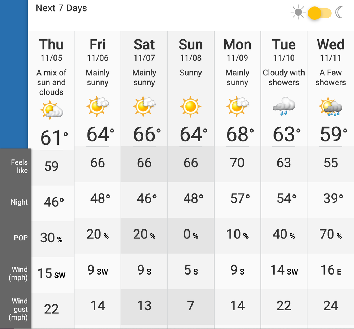Select the Wed 11/11 day column header

(x=331, y=49)
